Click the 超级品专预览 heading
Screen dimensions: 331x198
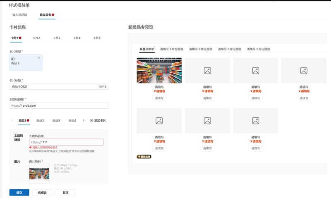click(x=141, y=27)
